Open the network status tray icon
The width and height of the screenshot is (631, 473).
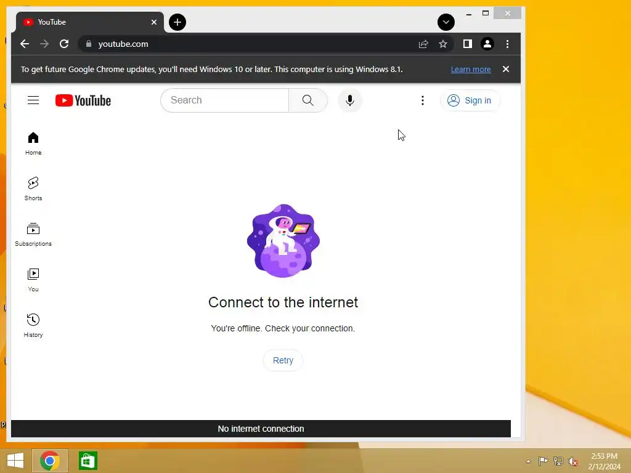pyautogui.click(x=558, y=461)
